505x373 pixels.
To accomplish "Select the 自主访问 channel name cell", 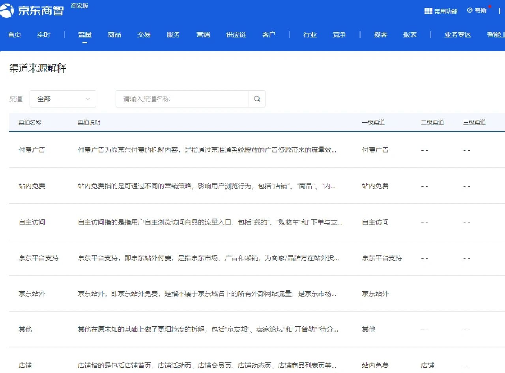I will click(32, 222).
